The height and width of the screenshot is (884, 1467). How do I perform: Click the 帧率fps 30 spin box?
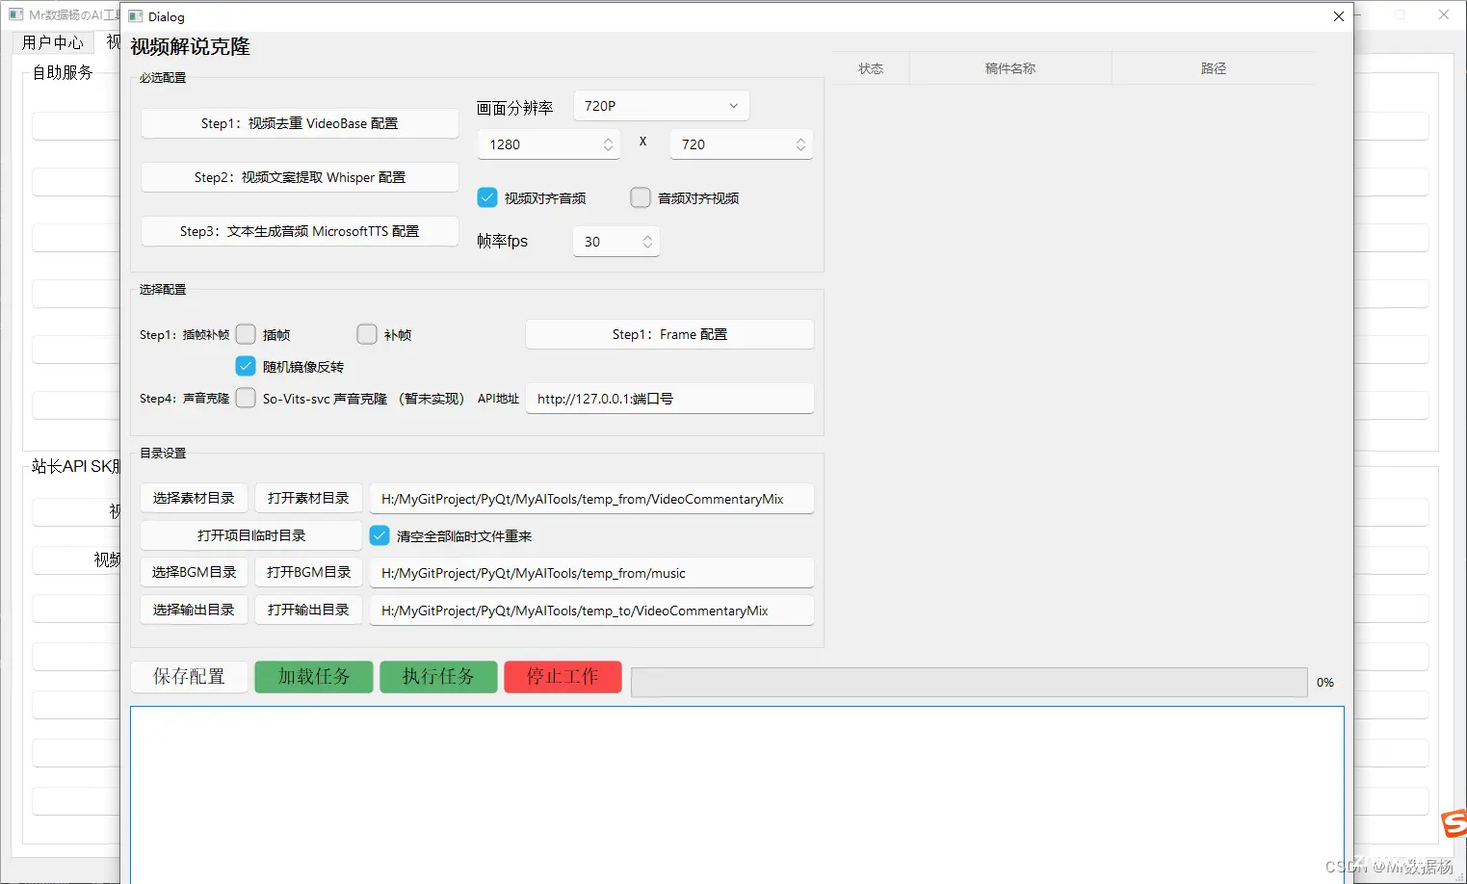click(616, 242)
